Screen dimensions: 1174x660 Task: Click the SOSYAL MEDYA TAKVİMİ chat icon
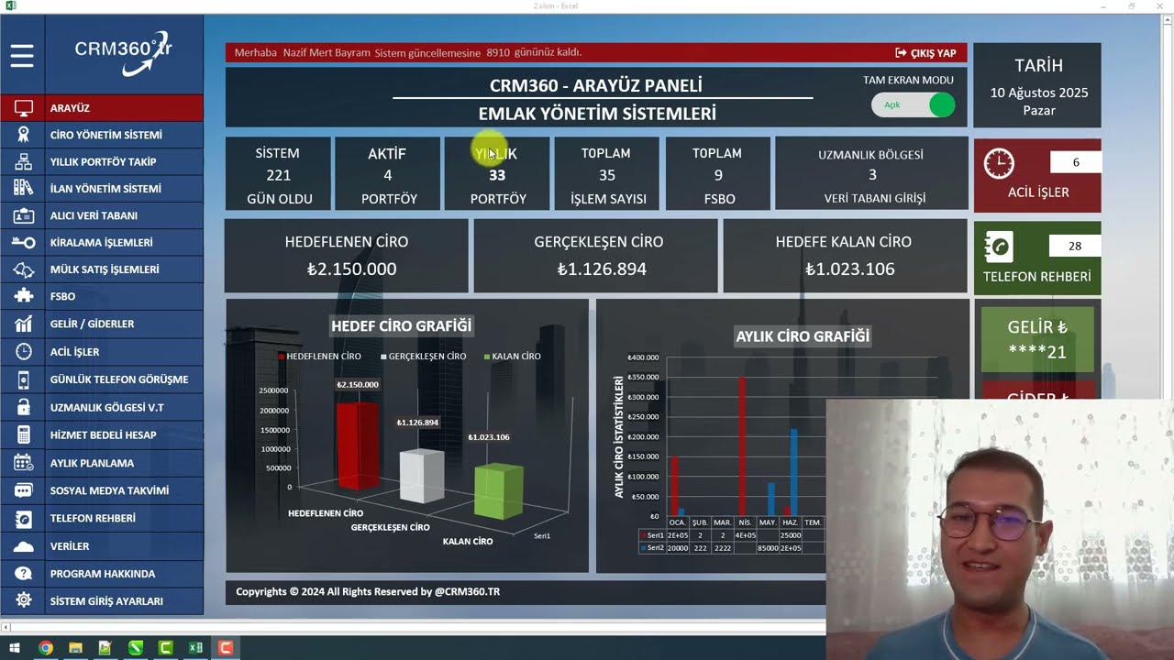coord(24,490)
